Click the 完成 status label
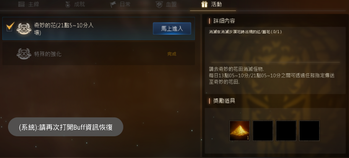This screenshot has width=349, height=158. coord(172,54)
